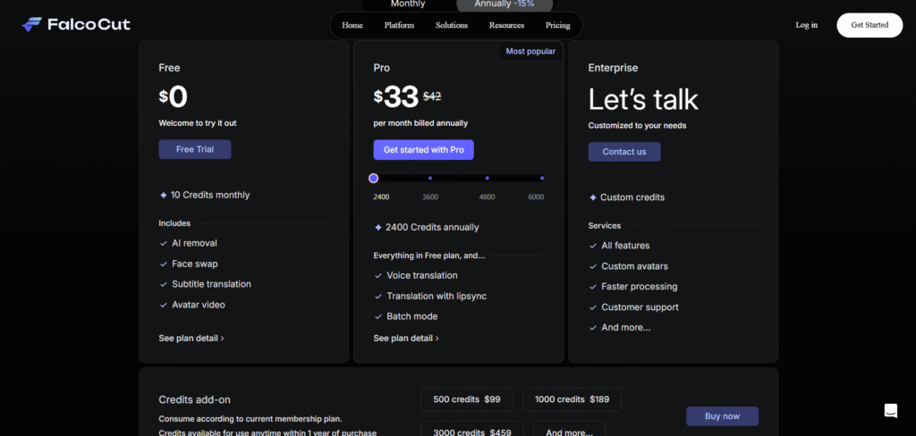The image size is (916, 436).
Task: Click checkmark icon next to All features
Action: 592,246
